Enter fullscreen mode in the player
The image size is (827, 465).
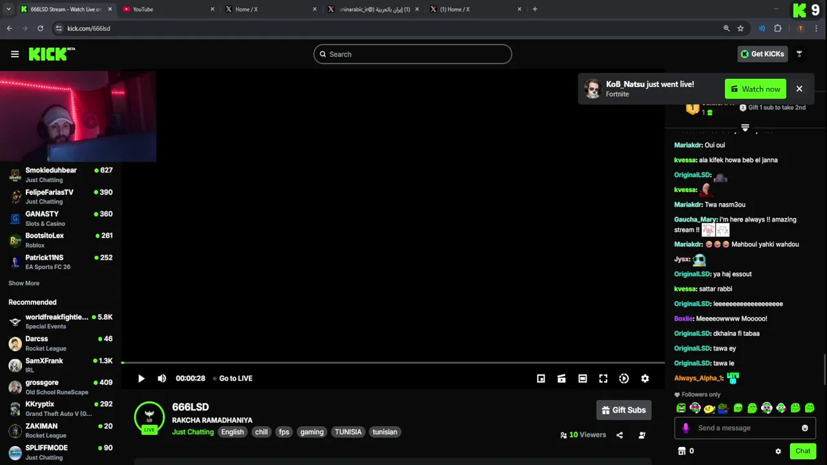603,378
